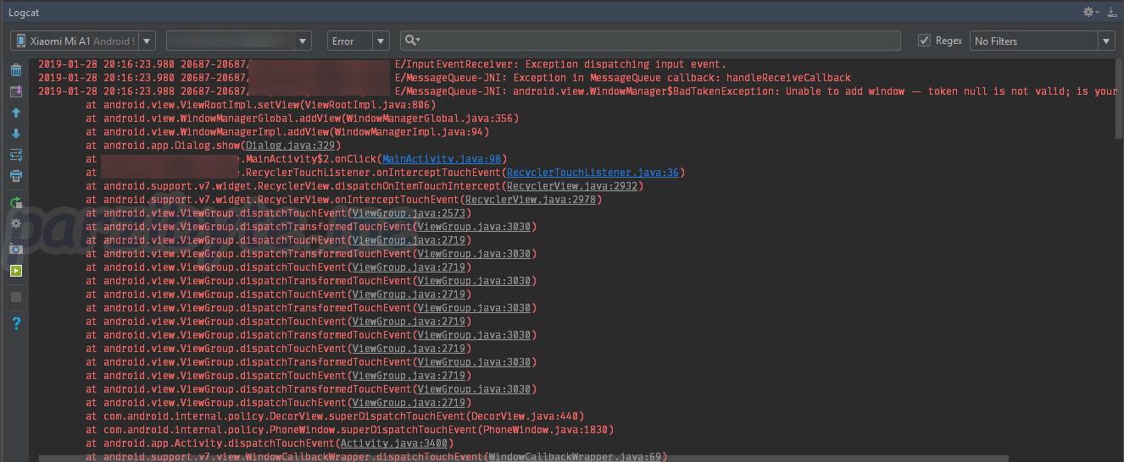Capture a screenshot using the camera icon
Viewport: 1124px width, 462px height.
tap(15, 249)
